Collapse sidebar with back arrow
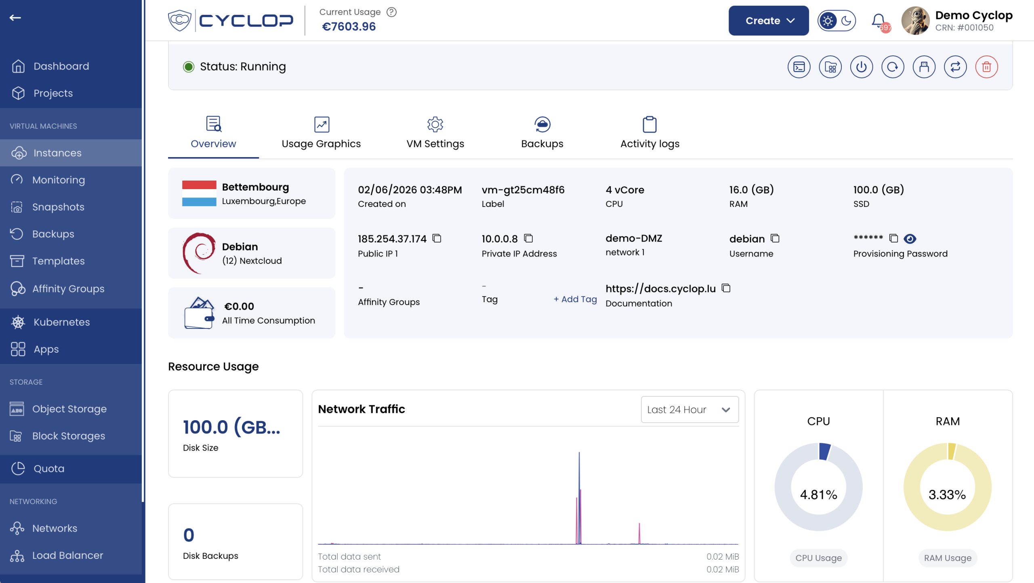This screenshot has width=1034, height=583. 15,17
